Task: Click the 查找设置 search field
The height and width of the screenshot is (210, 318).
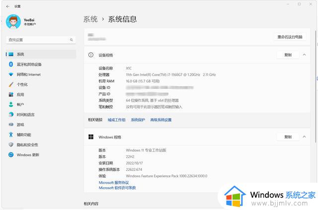Action: pos(41,40)
